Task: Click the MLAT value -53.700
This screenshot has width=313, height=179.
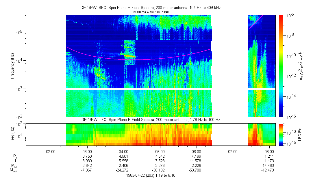Action: click(x=196, y=170)
